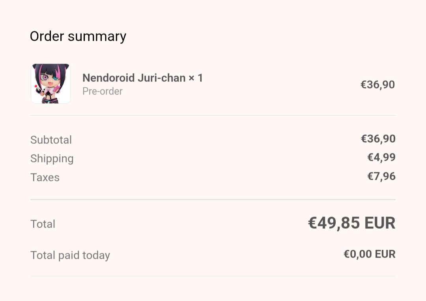Click the Order summary heading
Image resolution: width=426 pixels, height=301 pixels.
click(x=78, y=37)
